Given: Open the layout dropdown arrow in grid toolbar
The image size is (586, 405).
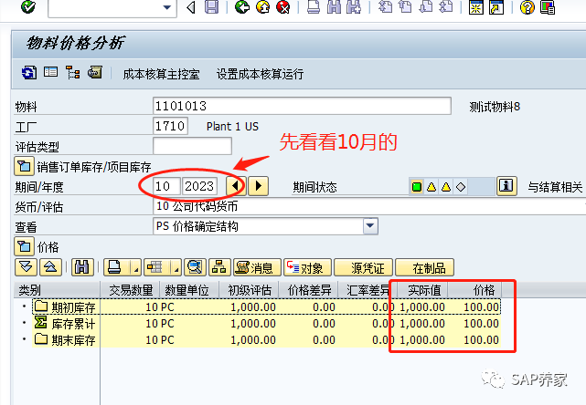Looking at the screenshot, I should 176,267.
